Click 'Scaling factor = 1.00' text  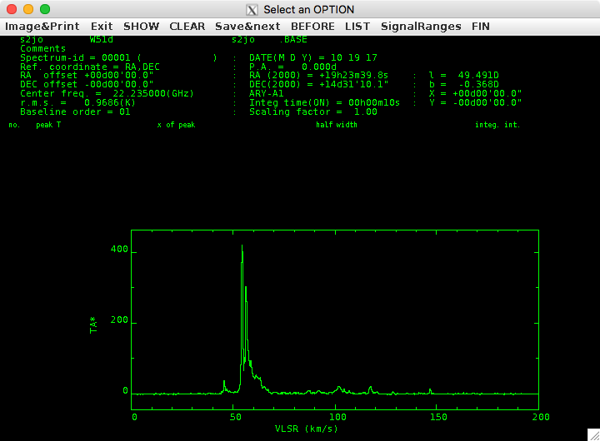tap(313, 112)
